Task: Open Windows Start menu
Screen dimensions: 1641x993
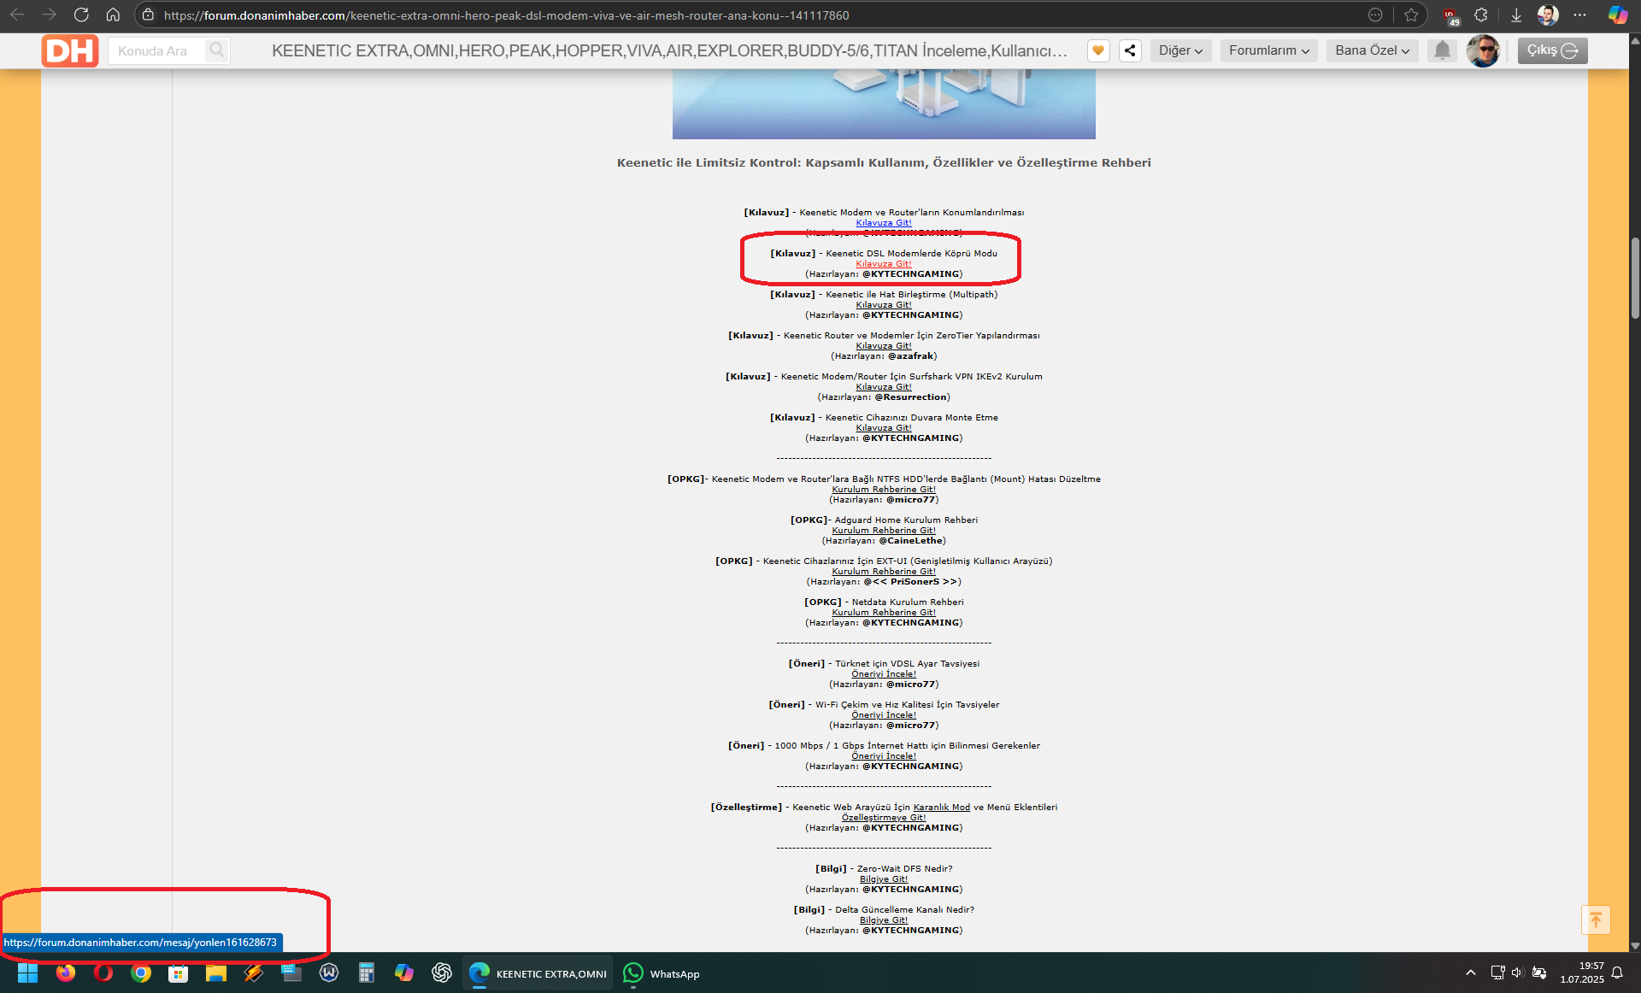Action: tap(27, 973)
